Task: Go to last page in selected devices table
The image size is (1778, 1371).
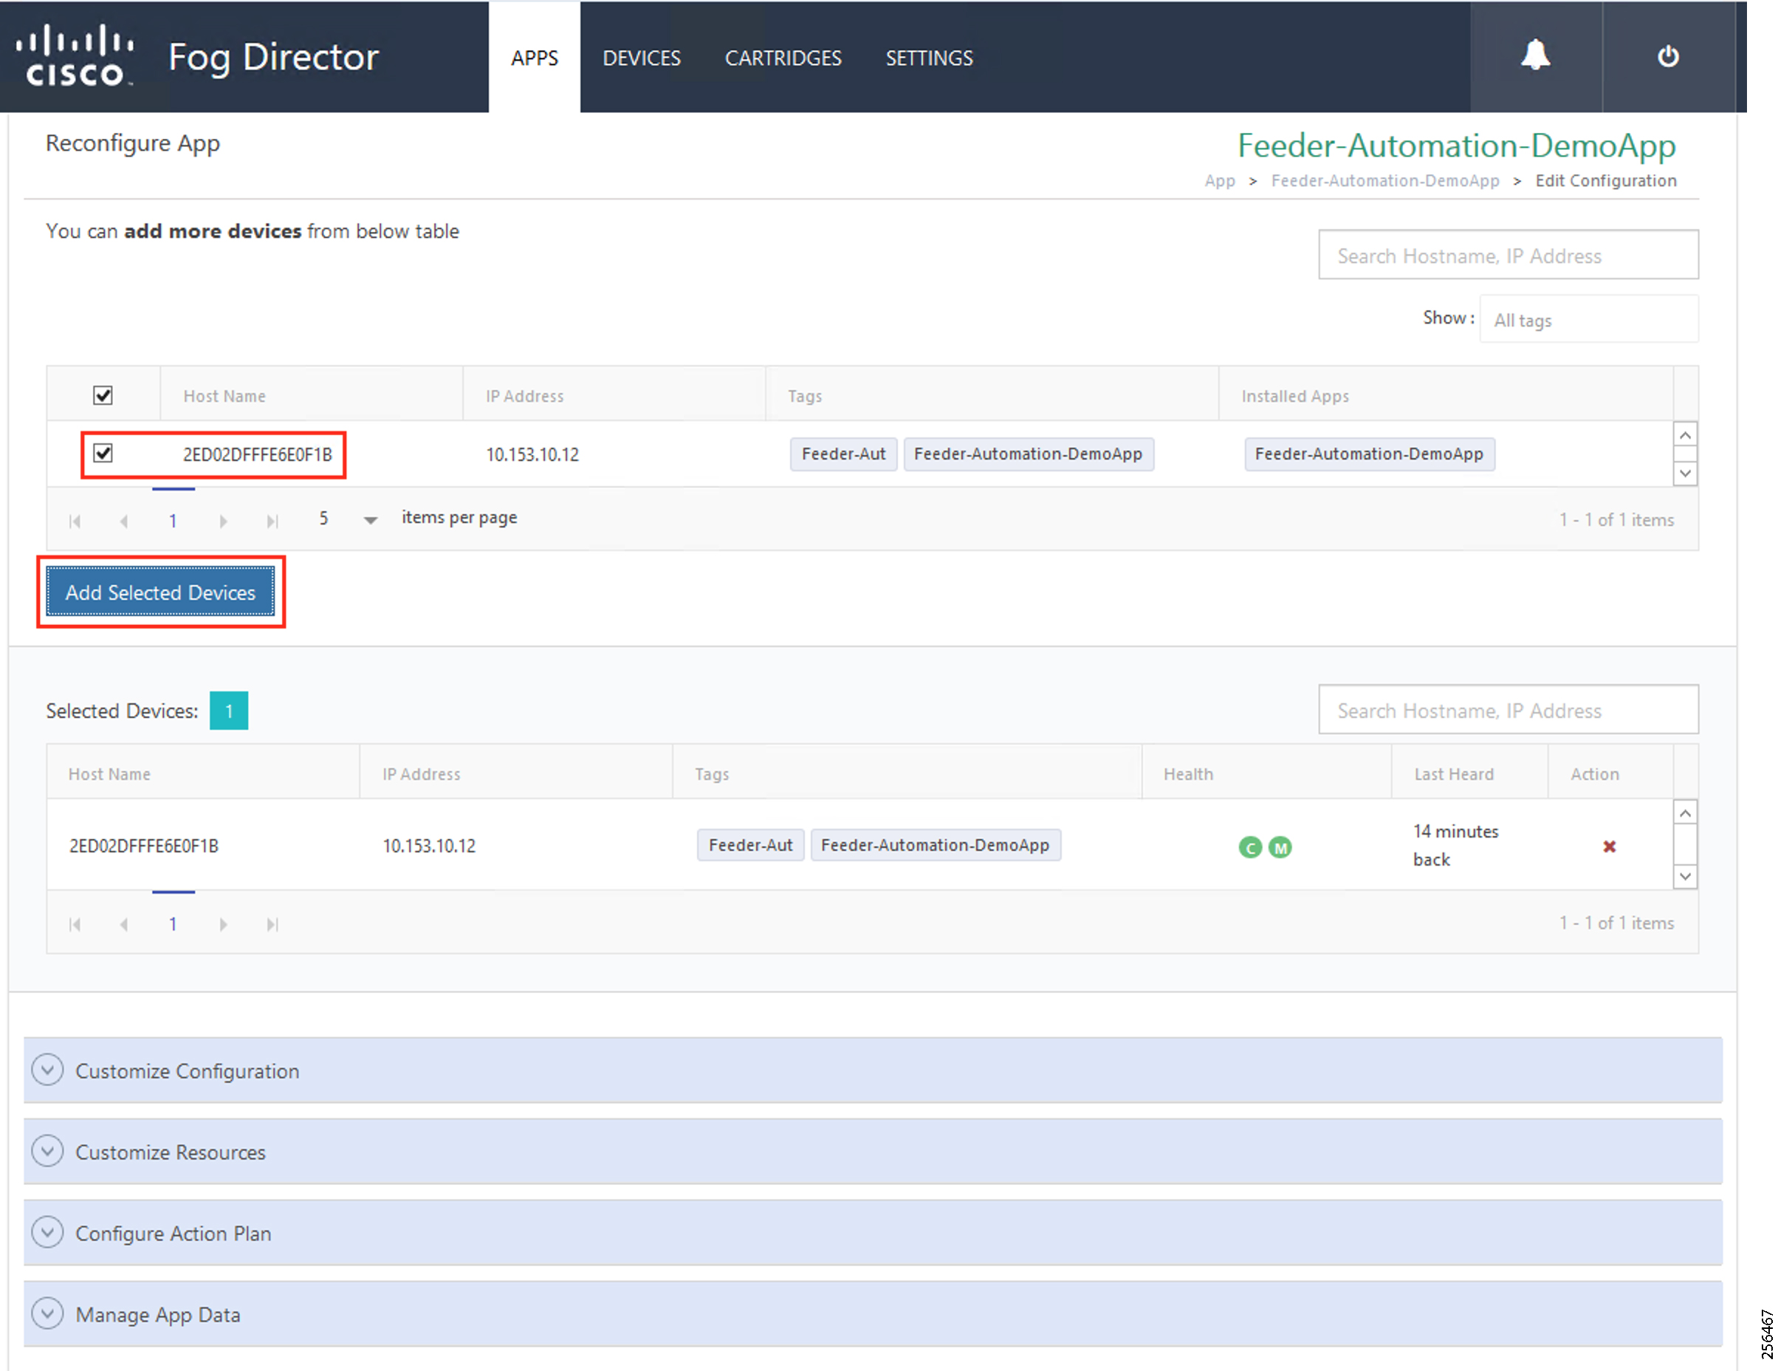Action: pyautogui.click(x=272, y=924)
